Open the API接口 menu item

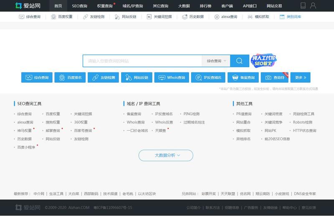pos(250,6)
